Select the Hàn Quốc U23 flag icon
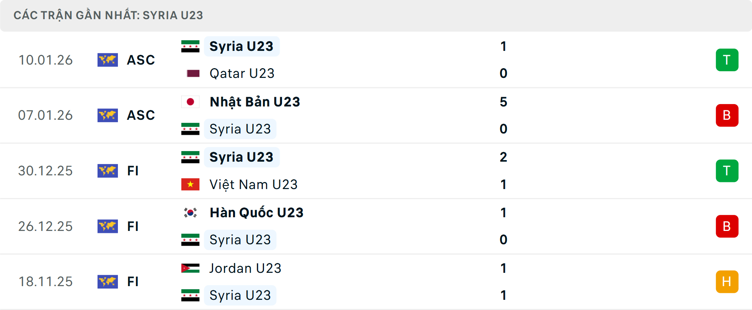Screen dimensions: 752x310 click(x=190, y=213)
